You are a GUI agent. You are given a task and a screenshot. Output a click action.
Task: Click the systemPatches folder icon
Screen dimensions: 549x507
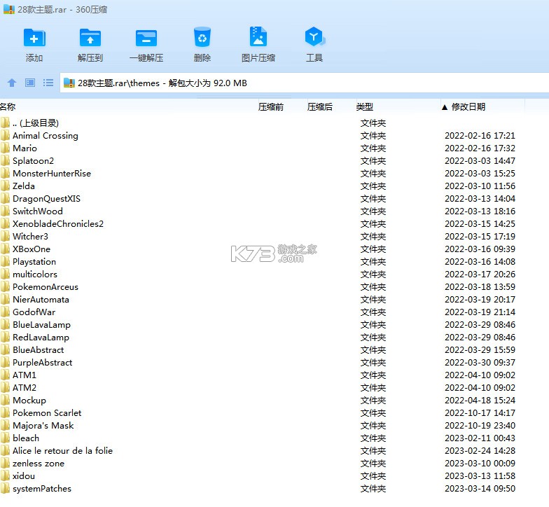coord(6,489)
